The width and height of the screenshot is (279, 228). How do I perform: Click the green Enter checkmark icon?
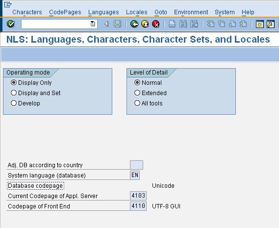(x=11, y=24)
